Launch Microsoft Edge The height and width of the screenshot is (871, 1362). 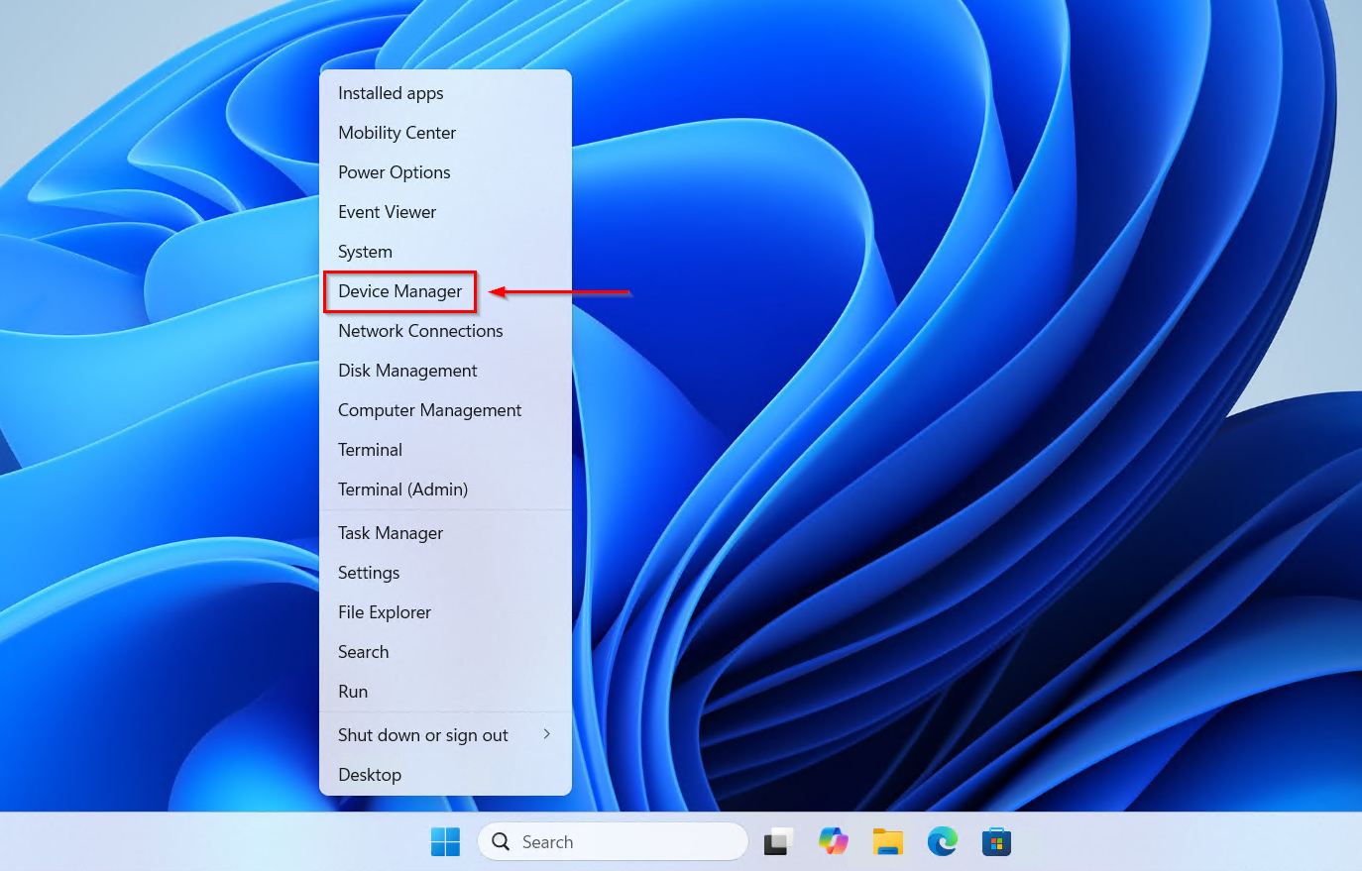[x=942, y=841]
